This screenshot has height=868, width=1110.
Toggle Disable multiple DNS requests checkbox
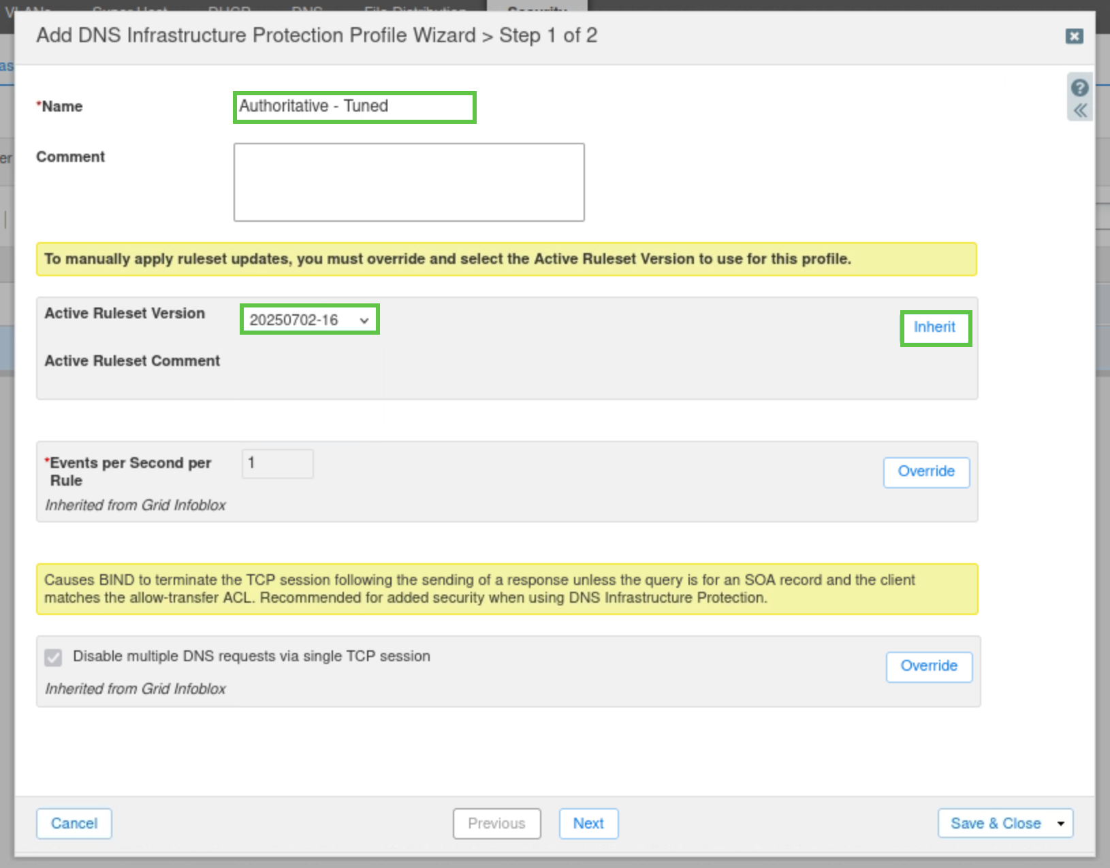click(53, 657)
